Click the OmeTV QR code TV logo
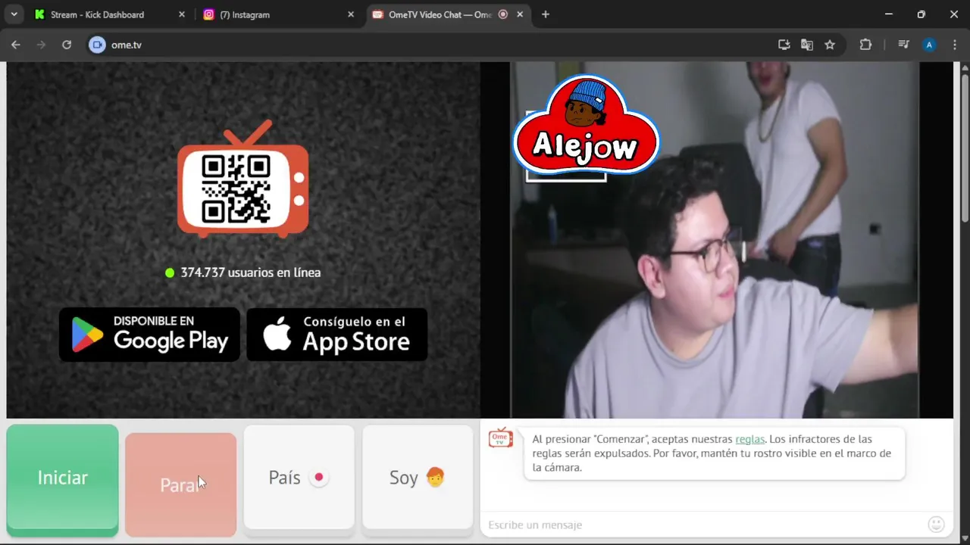 [x=243, y=179]
